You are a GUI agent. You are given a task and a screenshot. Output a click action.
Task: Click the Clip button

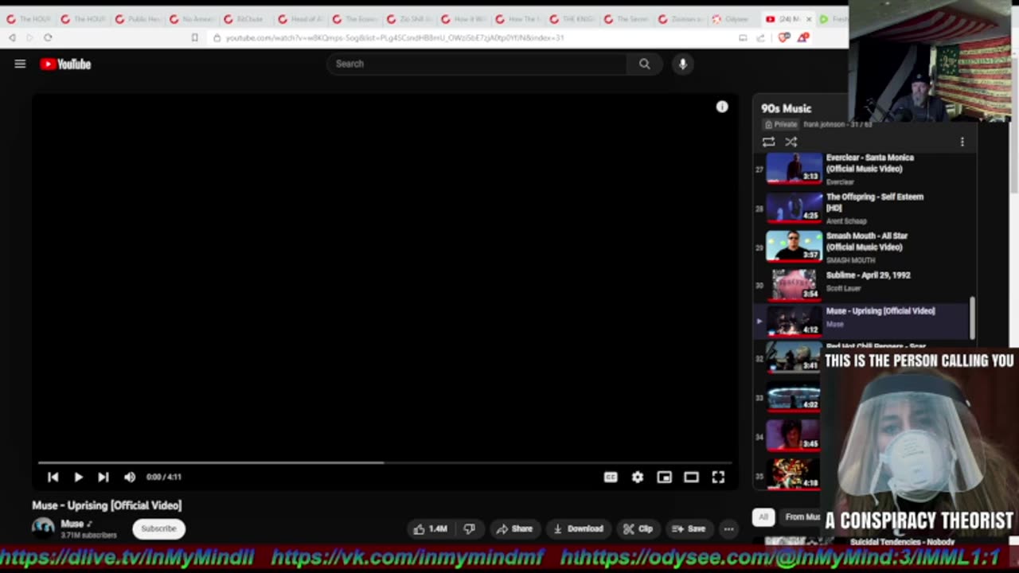pos(638,528)
